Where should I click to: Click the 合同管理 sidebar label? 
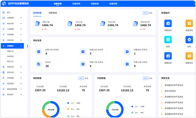tap(10, 78)
